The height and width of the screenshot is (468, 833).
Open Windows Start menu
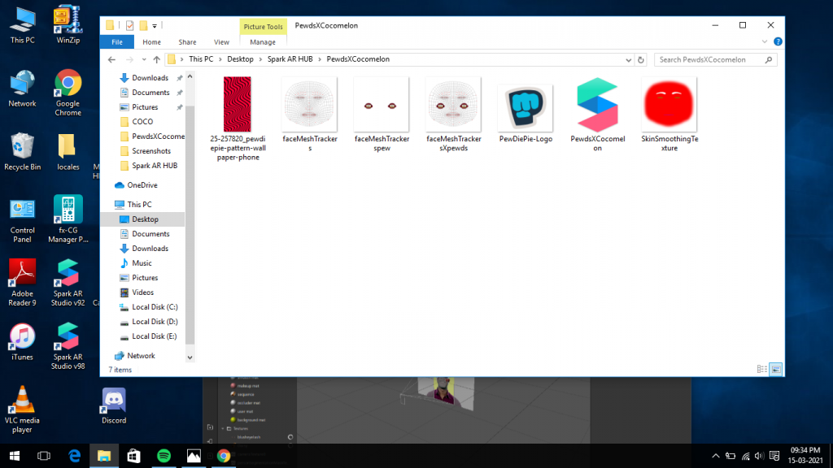point(15,456)
